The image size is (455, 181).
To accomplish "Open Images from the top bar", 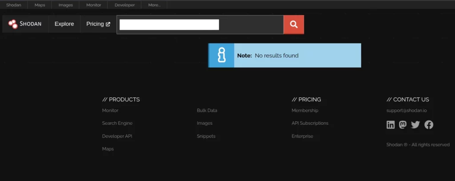I will point(66,5).
